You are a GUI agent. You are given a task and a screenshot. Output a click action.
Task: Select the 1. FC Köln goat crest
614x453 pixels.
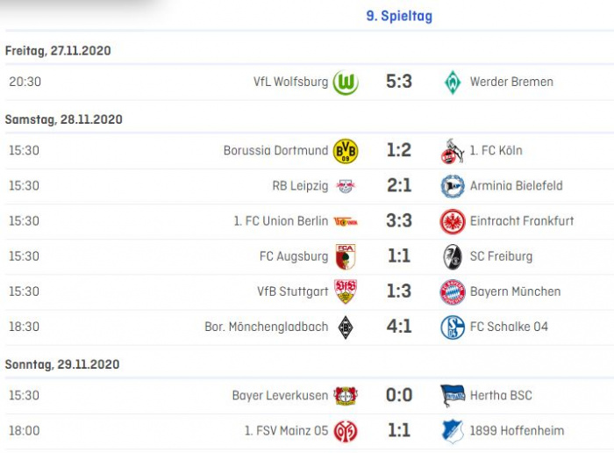pos(453,151)
